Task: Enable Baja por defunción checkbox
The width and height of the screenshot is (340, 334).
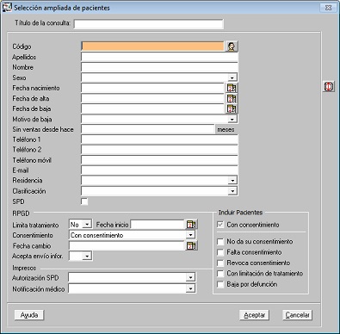Action: (x=220, y=284)
